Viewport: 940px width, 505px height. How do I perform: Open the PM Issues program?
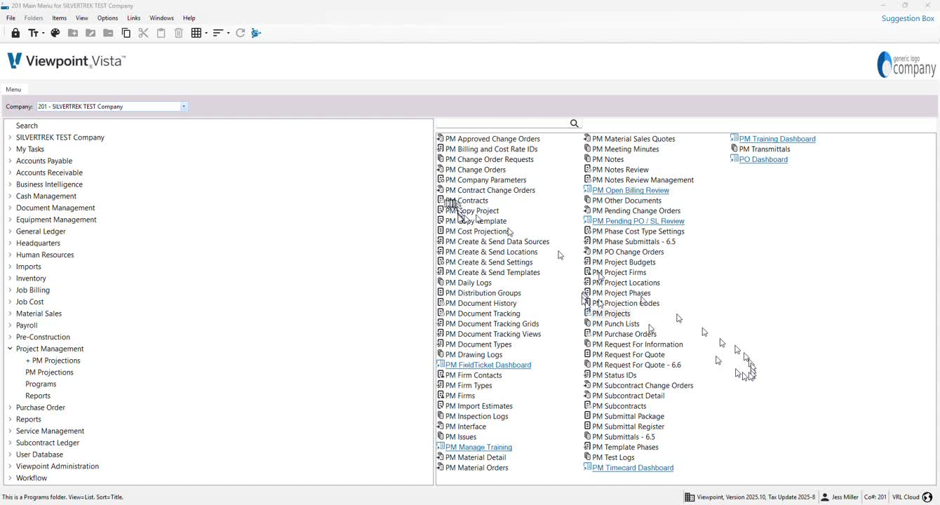click(461, 437)
